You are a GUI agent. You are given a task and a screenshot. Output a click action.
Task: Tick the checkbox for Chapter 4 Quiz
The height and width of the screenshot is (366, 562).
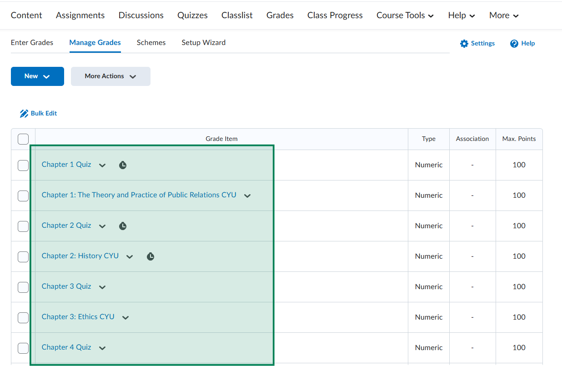point(23,348)
